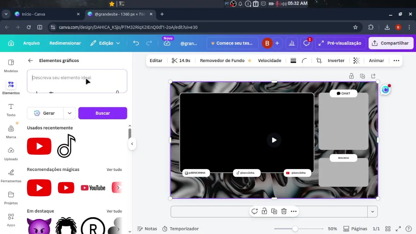Click Ver tudo for Em destaque

[x=114, y=211]
